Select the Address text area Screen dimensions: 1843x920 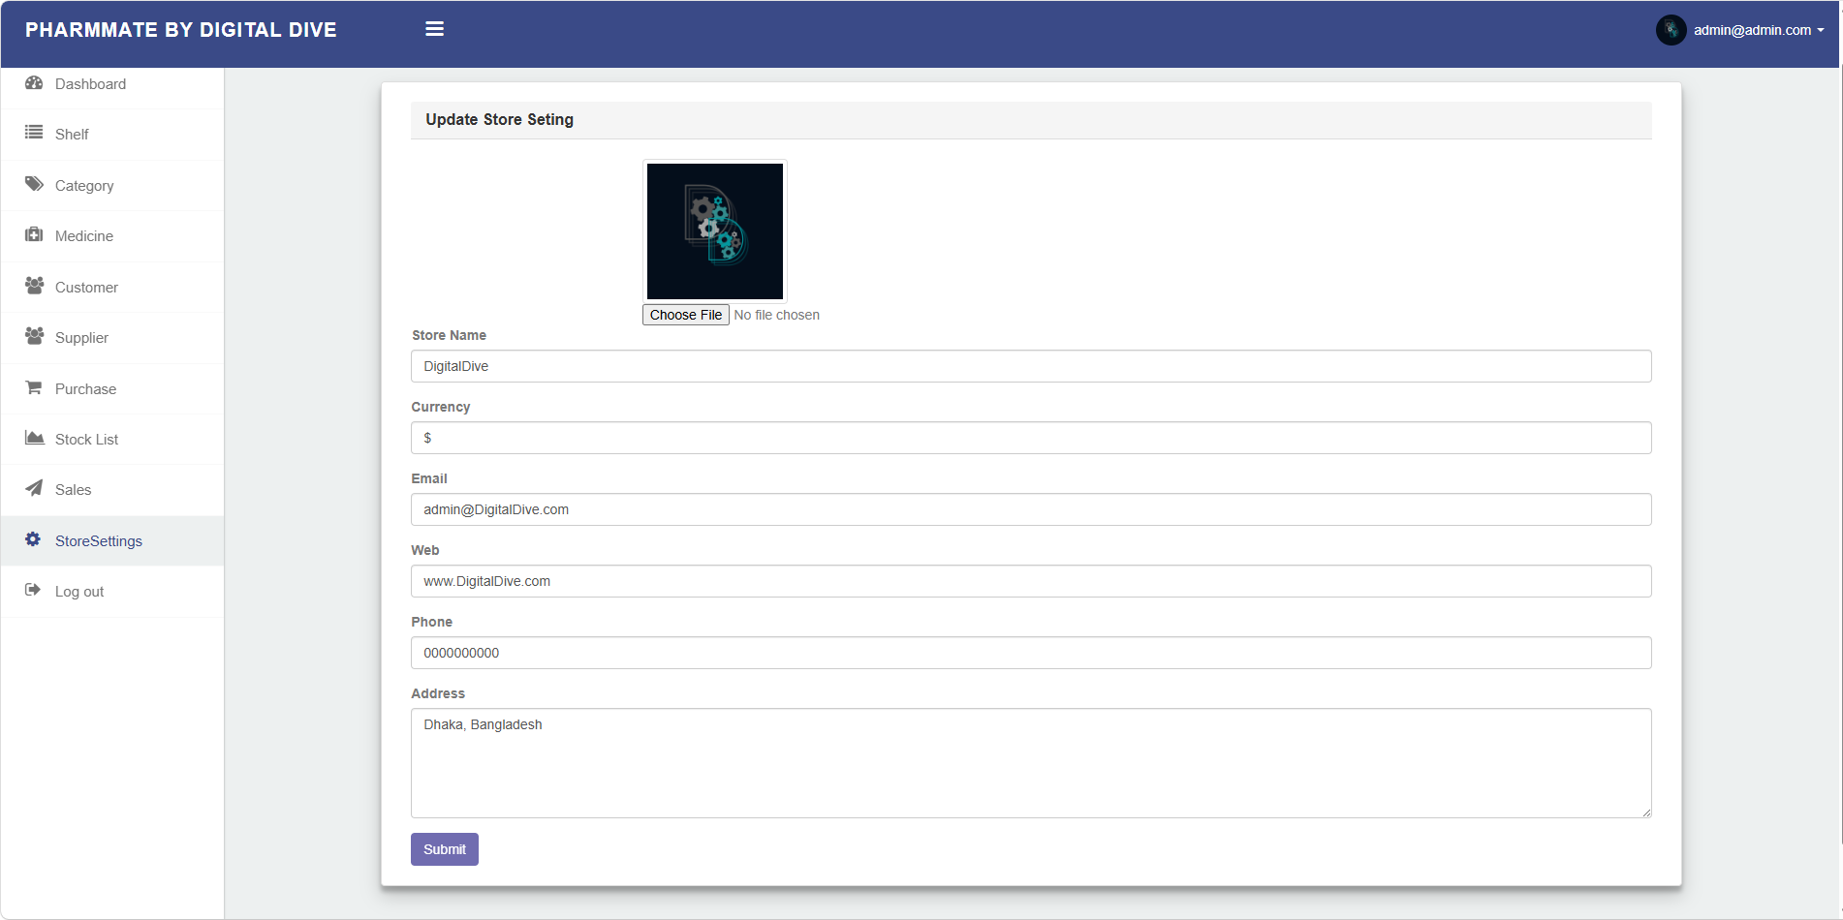pos(1031,763)
